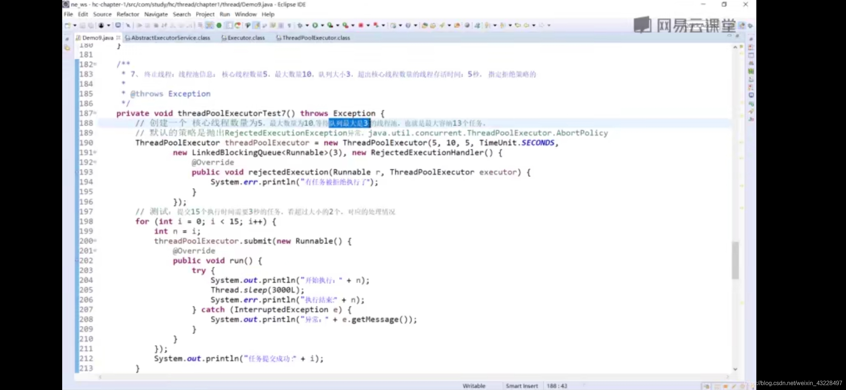846x390 pixels.
Task: Click the Thread.sleep(3000L) code line
Action: click(257, 290)
